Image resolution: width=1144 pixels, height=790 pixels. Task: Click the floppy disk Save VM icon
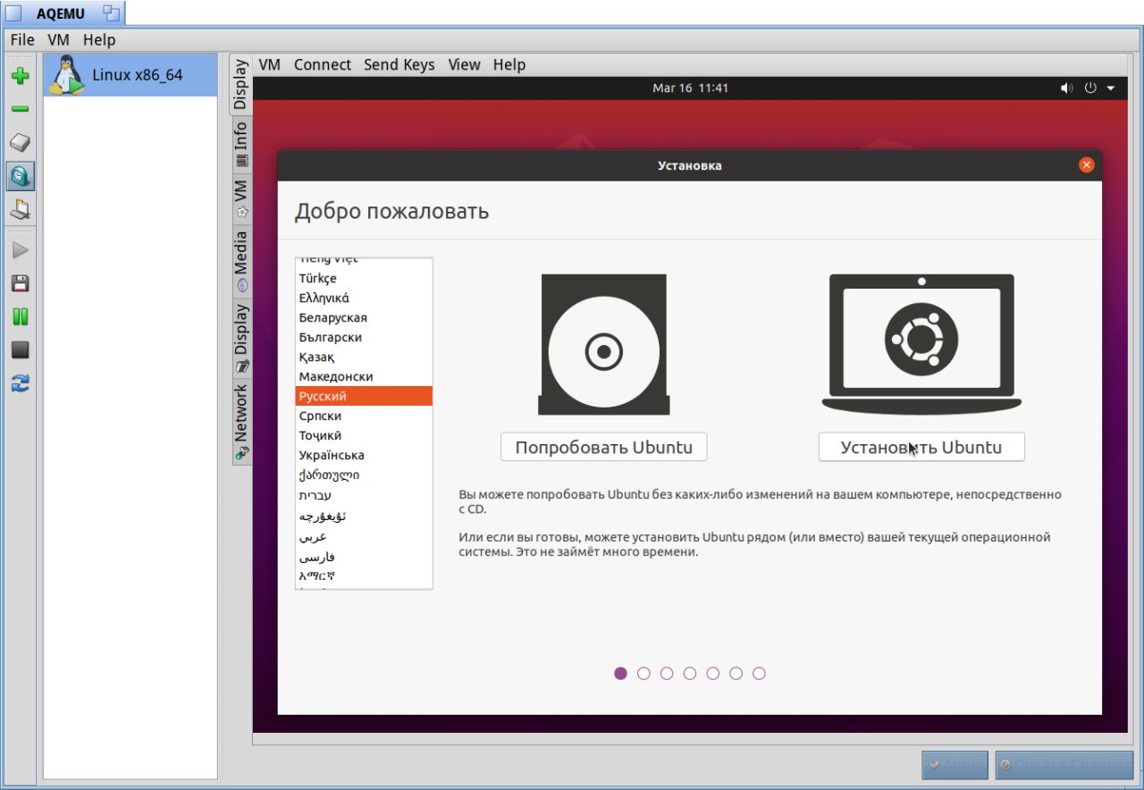click(x=20, y=283)
